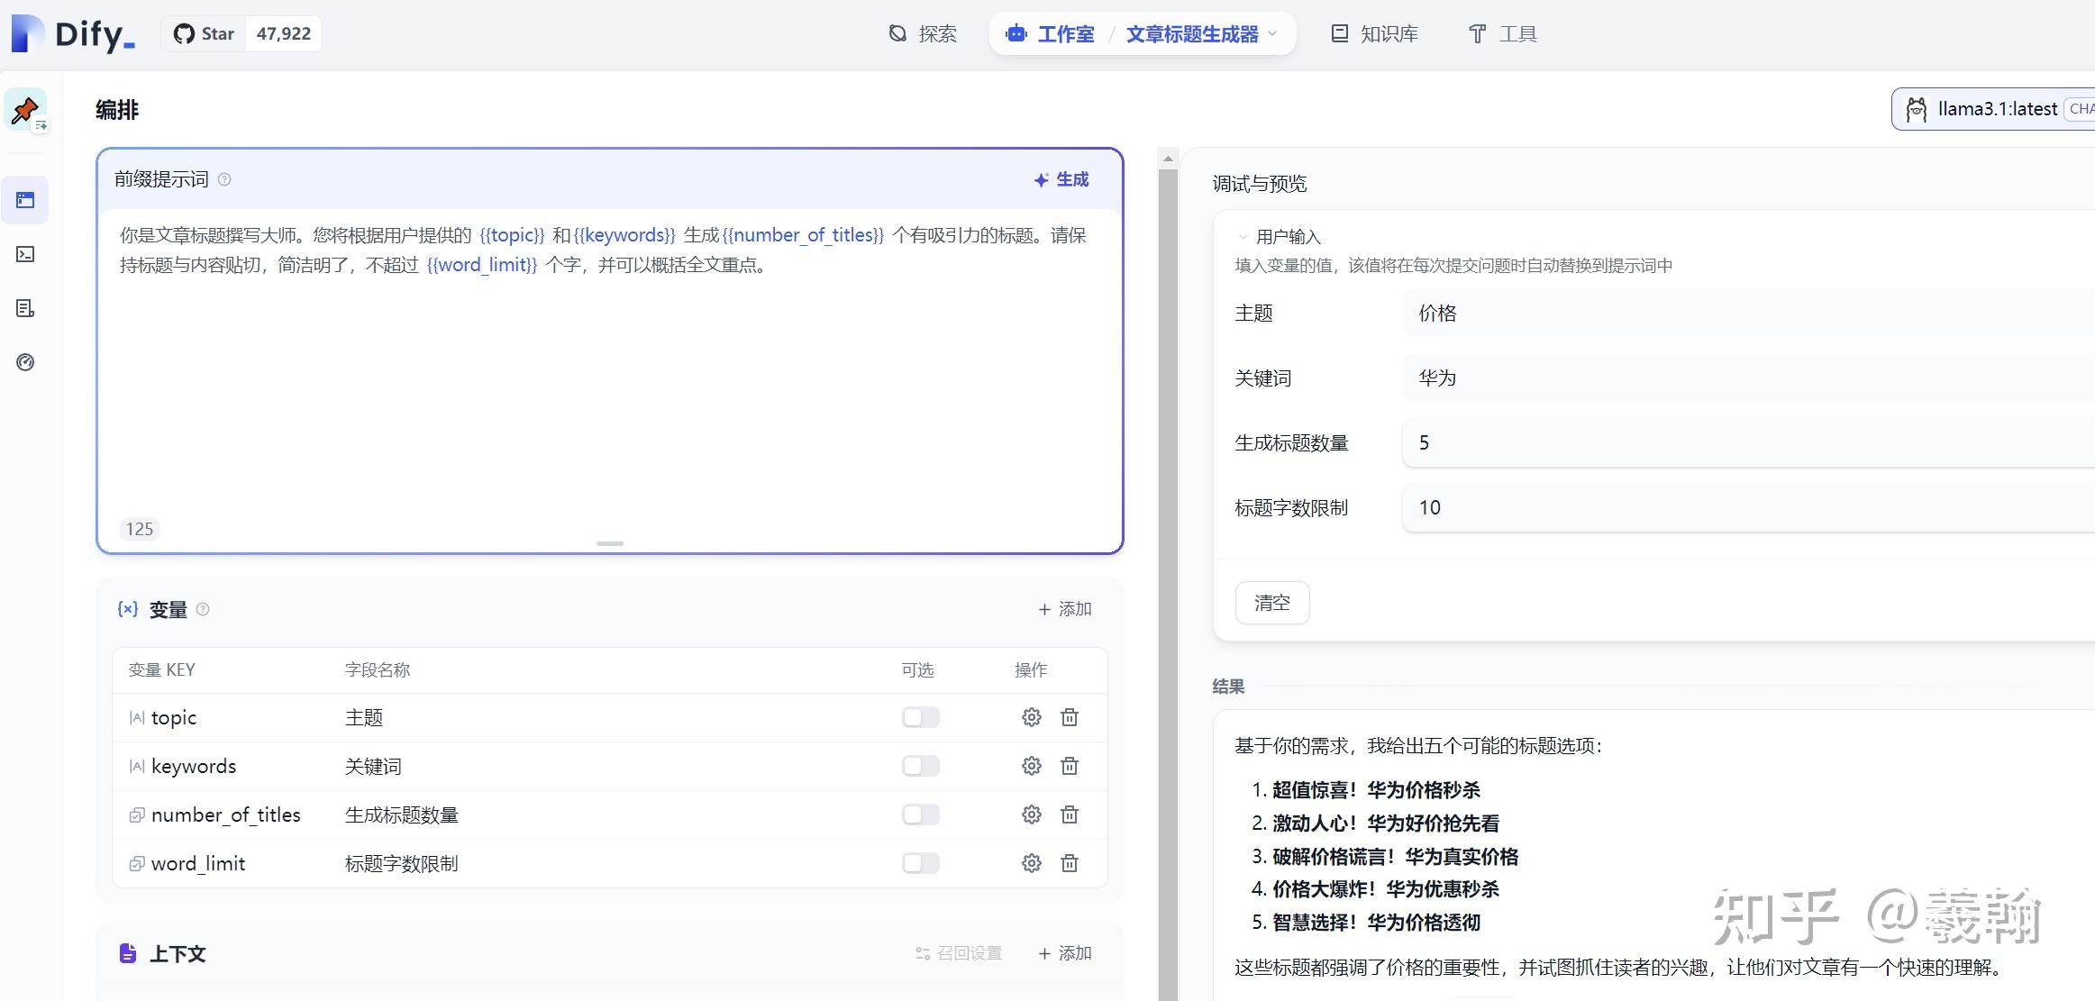Click the Dify logo in top left
This screenshot has width=2095, height=1001.
(72, 33)
